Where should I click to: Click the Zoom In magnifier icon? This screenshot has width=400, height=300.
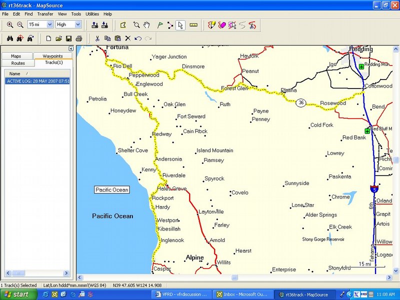point(10,24)
